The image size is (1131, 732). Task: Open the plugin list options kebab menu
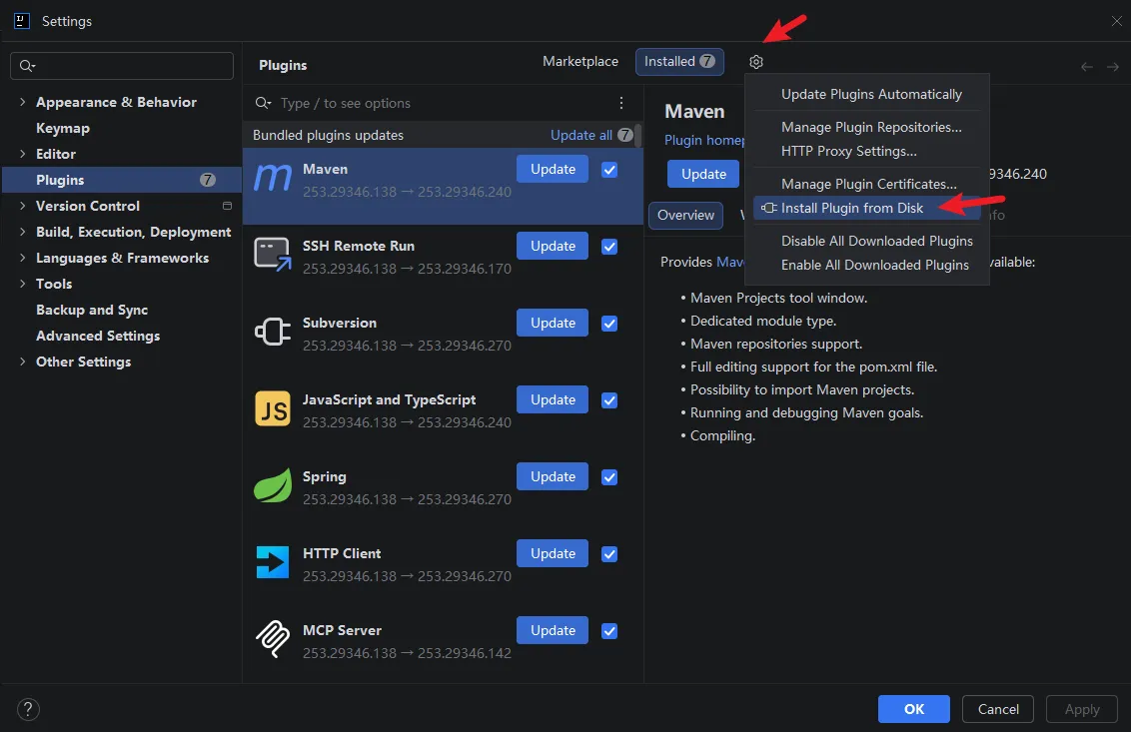pos(621,103)
